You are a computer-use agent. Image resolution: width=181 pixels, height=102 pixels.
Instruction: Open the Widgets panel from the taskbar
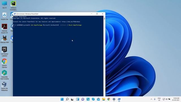77,99
